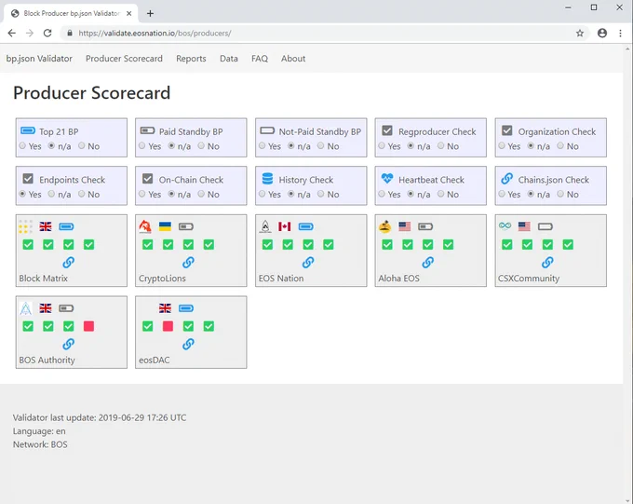Image resolution: width=633 pixels, height=504 pixels.
Task: Select No for Chains.json Check
Action: click(560, 194)
